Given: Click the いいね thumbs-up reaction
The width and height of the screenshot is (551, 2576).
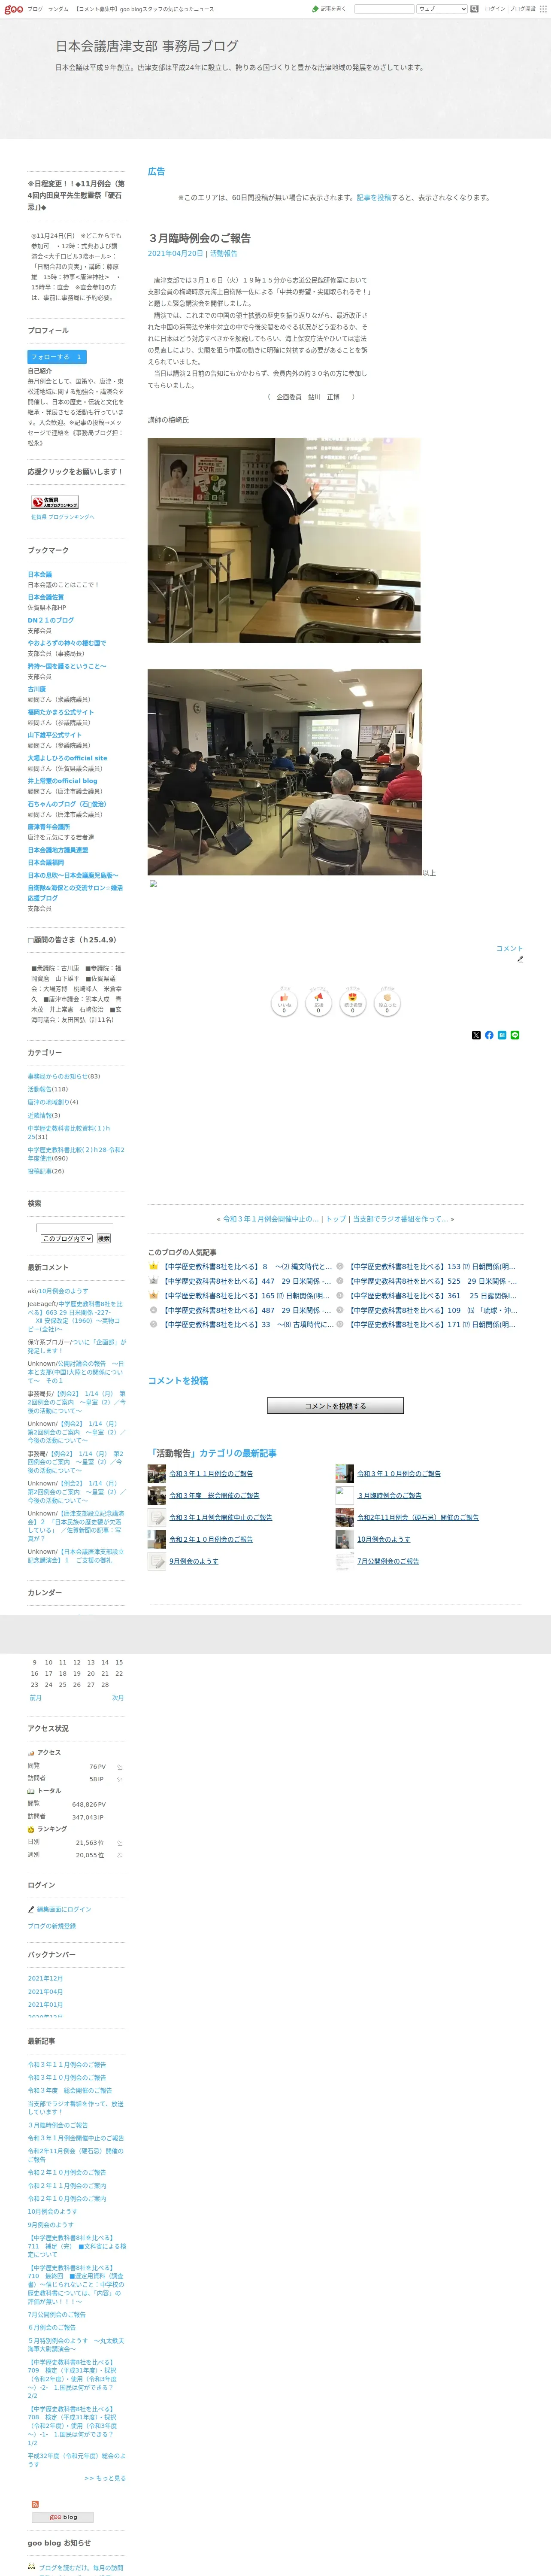Looking at the screenshot, I should click(x=284, y=1002).
